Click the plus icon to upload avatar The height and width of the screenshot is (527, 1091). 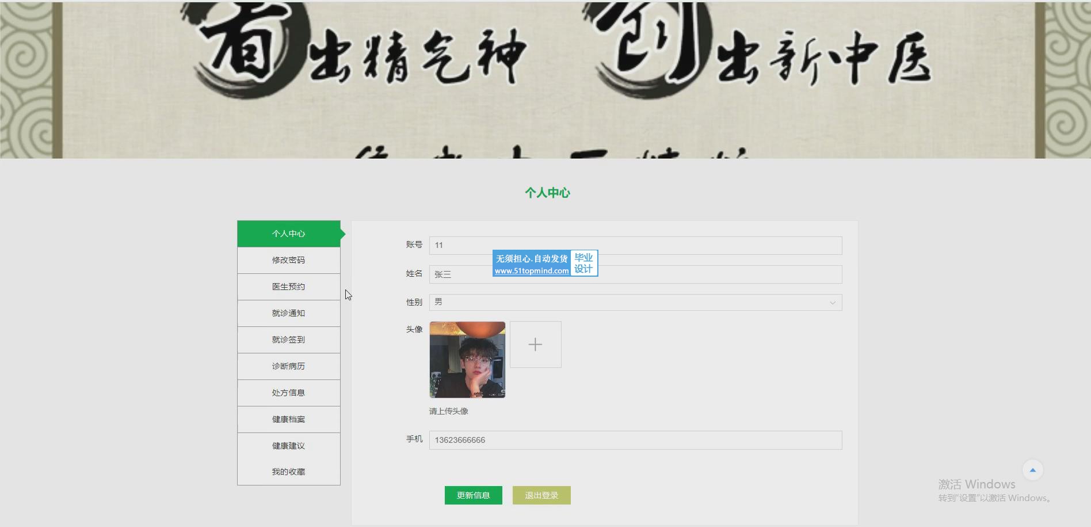[x=535, y=345]
